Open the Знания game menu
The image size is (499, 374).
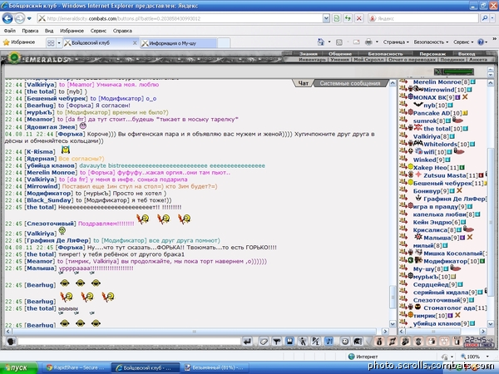pos(309,54)
